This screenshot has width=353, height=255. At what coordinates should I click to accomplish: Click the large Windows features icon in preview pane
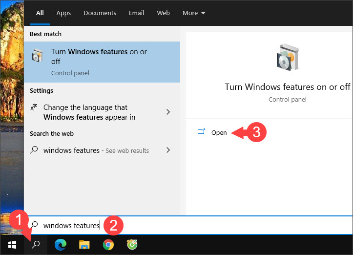click(288, 57)
